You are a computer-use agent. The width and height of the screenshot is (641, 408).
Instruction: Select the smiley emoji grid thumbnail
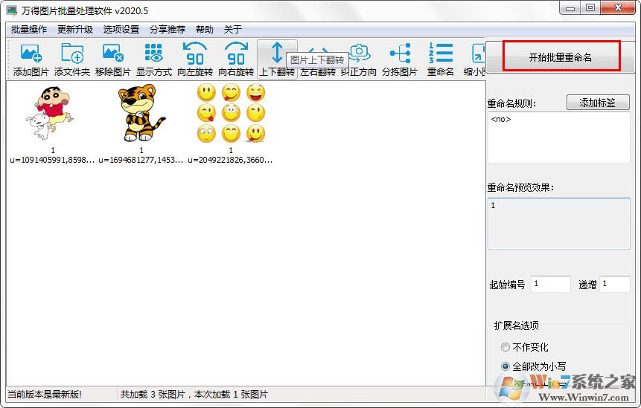(231, 113)
